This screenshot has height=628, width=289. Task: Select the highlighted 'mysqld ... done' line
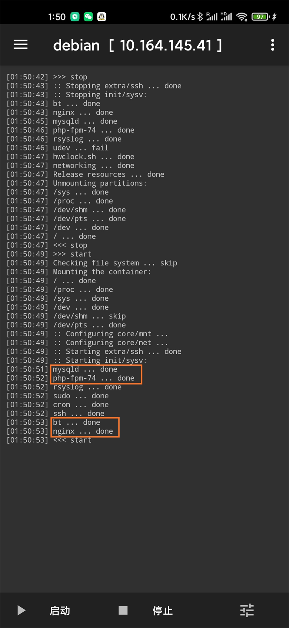[x=85, y=369]
